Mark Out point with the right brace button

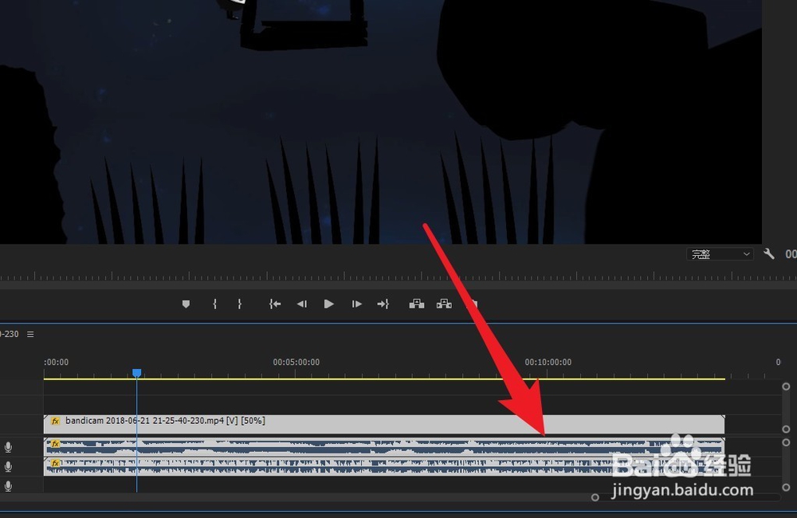[239, 304]
